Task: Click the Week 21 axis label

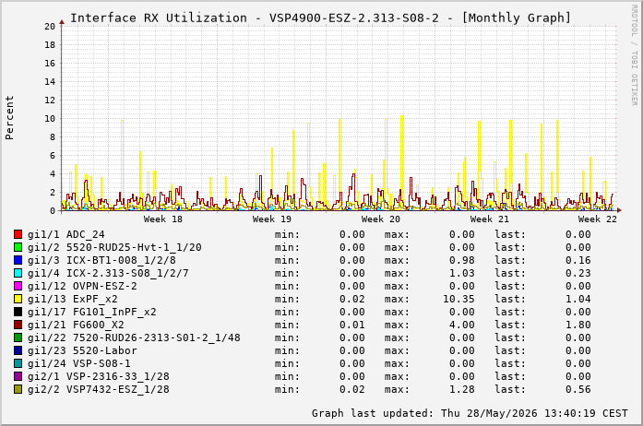Action: [x=489, y=219]
